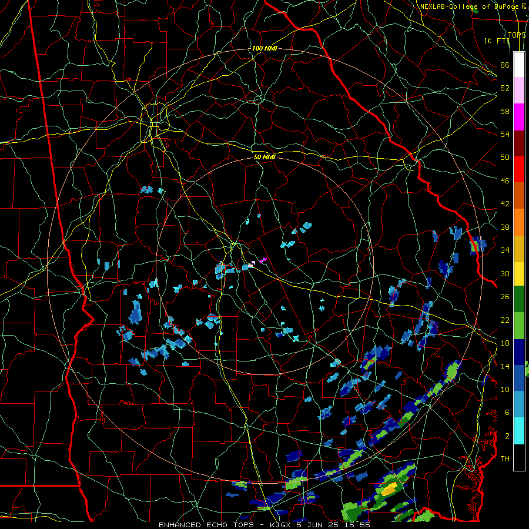Click the '50 NMI' range ring label
The width and height of the screenshot is (529, 529).
(x=264, y=157)
